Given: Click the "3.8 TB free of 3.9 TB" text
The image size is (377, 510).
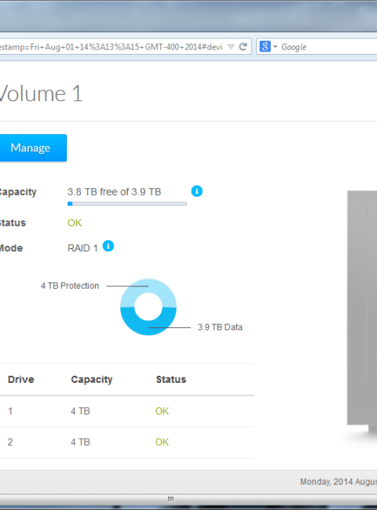Looking at the screenshot, I should click(x=114, y=192).
